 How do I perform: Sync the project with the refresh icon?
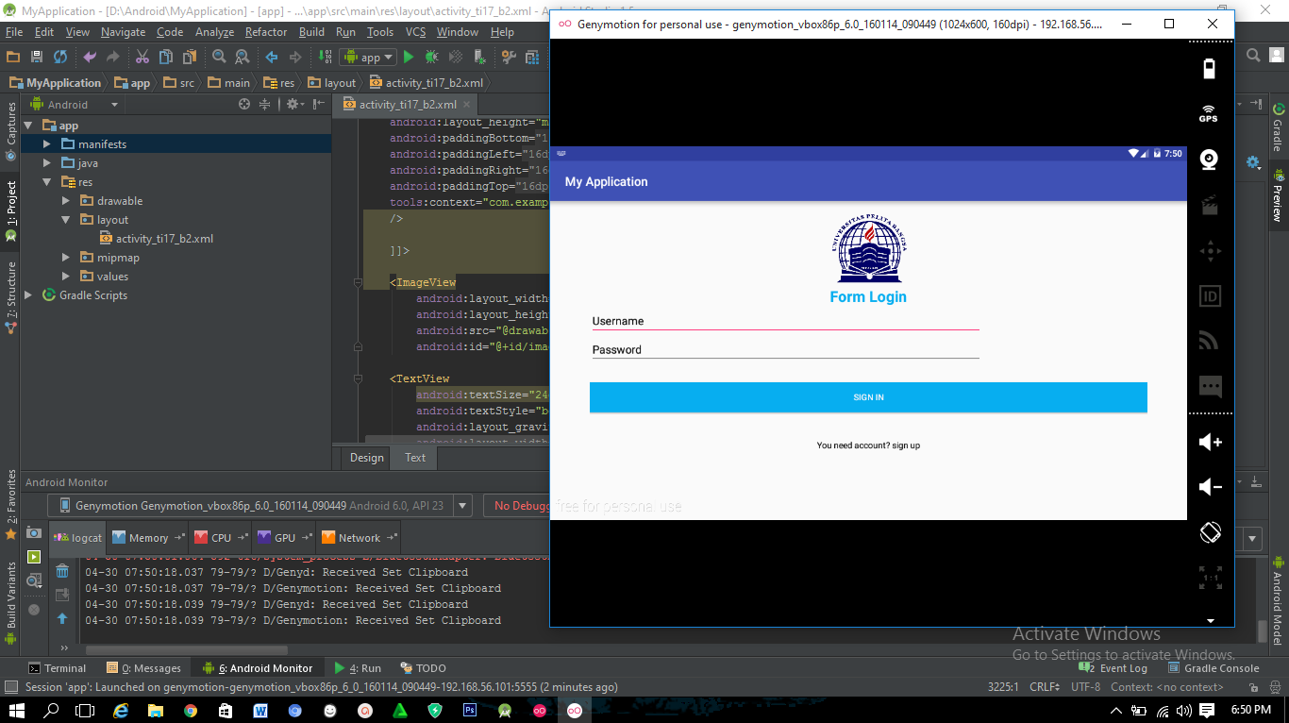(59, 57)
